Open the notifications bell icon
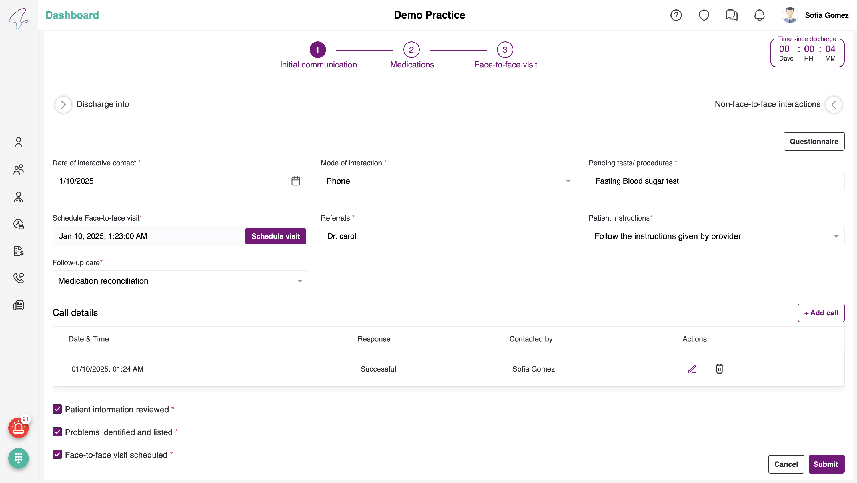 click(x=759, y=15)
